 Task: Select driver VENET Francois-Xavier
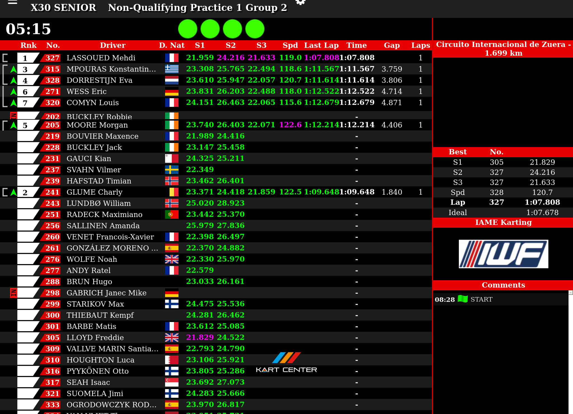click(x=110, y=237)
